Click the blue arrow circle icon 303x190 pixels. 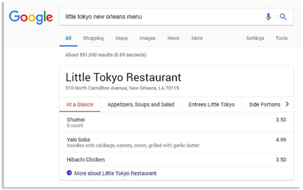69,173
